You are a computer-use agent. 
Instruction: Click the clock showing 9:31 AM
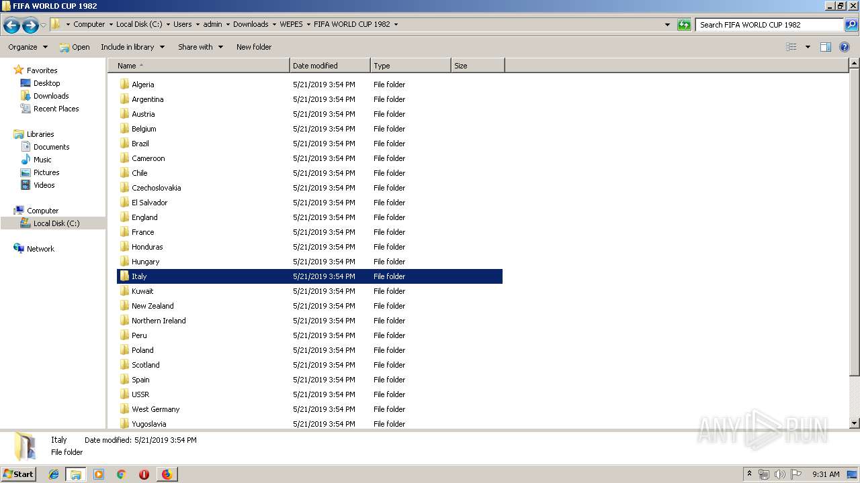[x=826, y=474]
